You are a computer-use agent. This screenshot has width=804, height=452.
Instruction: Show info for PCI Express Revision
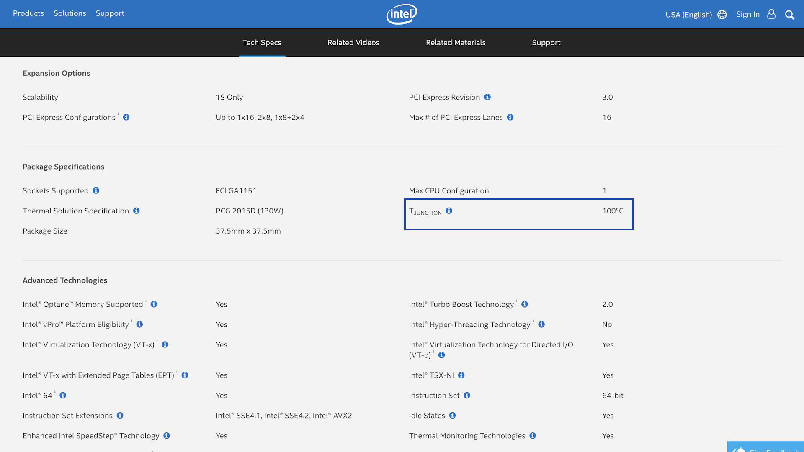click(x=487, y=97)
